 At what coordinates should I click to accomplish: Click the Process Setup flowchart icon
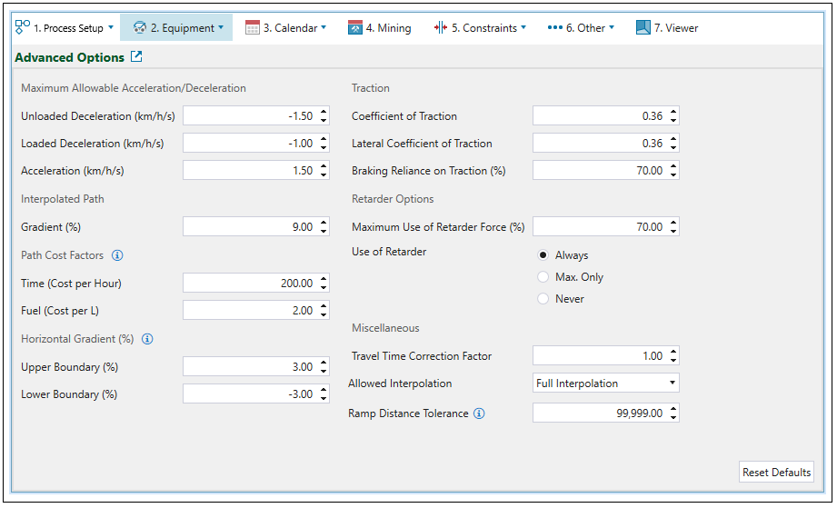(x=23, y=27)
